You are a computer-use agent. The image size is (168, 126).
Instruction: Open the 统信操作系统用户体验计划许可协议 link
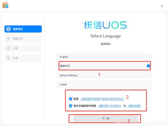pyautogui.click(x=102, y=99)
